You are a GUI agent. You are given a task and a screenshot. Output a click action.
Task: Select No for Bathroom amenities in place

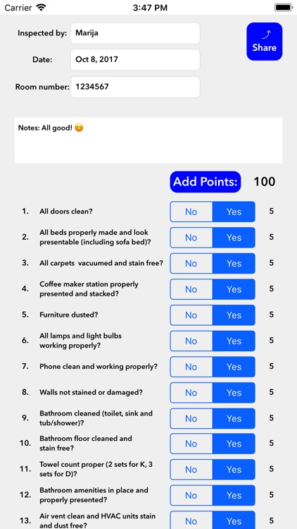[191, 495]
